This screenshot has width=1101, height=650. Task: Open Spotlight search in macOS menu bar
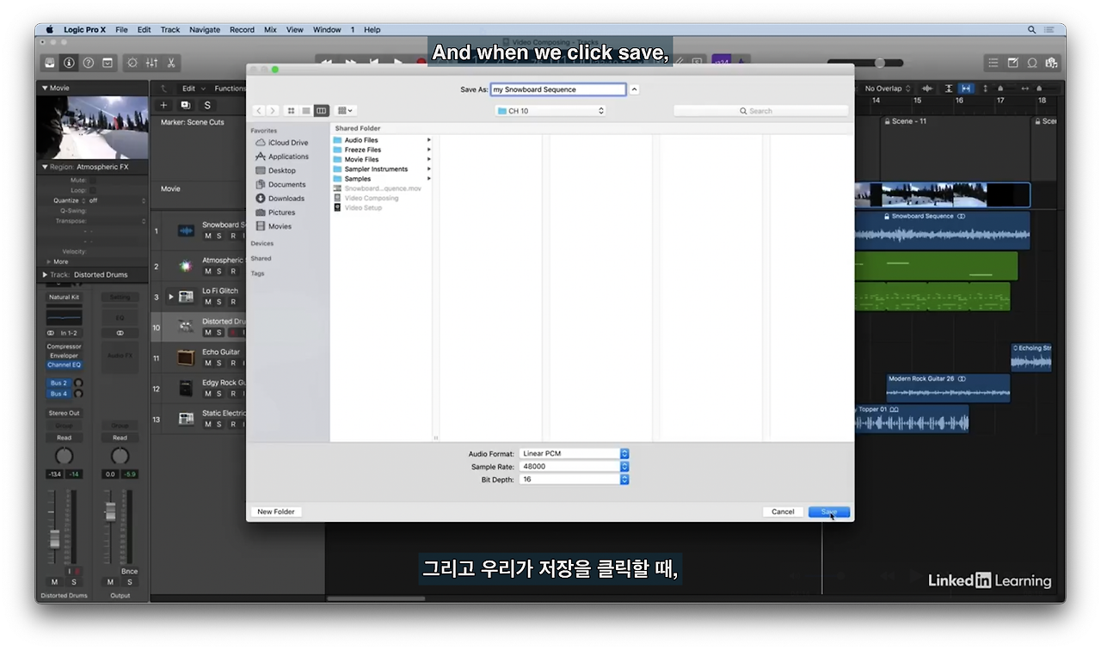[1031, 29]
